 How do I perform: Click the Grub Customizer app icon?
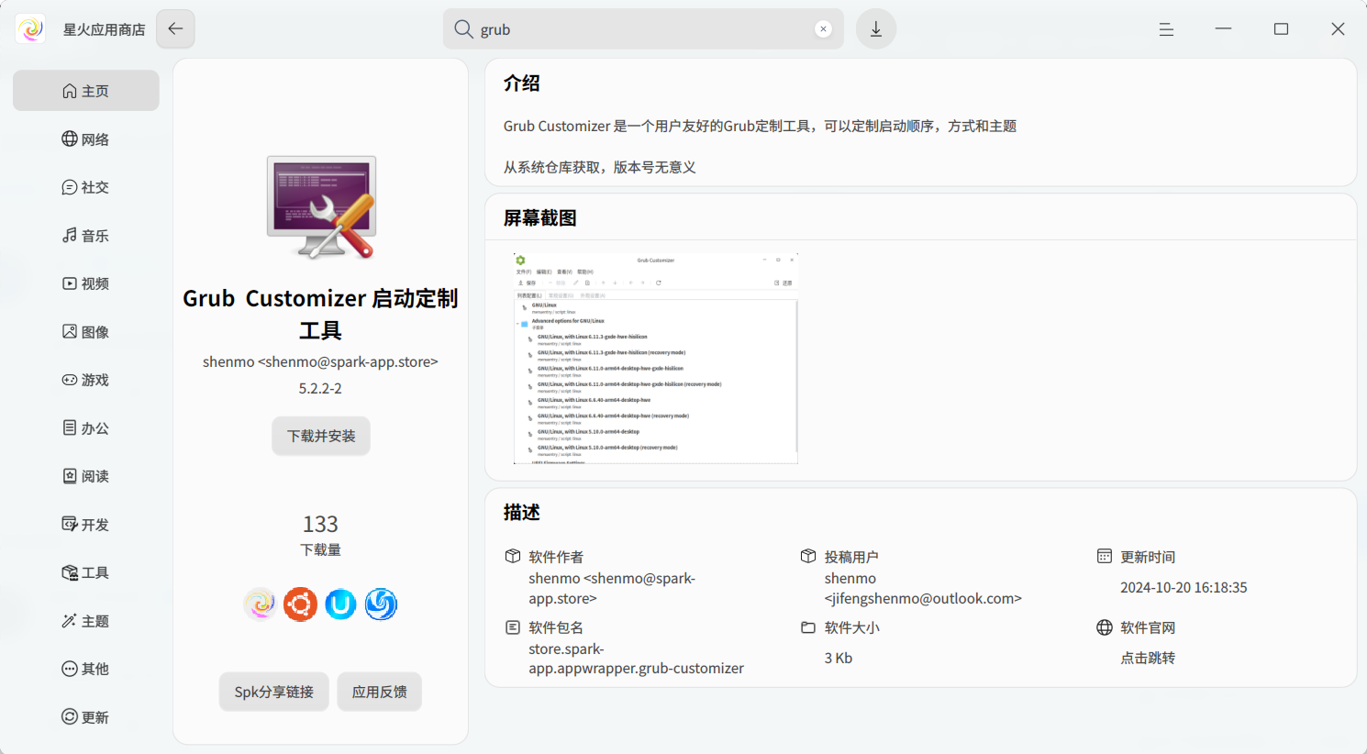coord(321,207)
